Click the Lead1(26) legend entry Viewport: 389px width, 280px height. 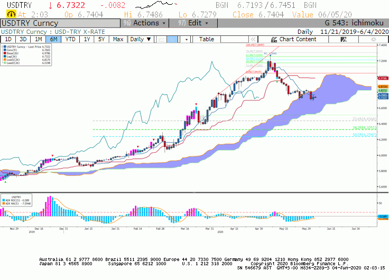click(x=27, y=60)
